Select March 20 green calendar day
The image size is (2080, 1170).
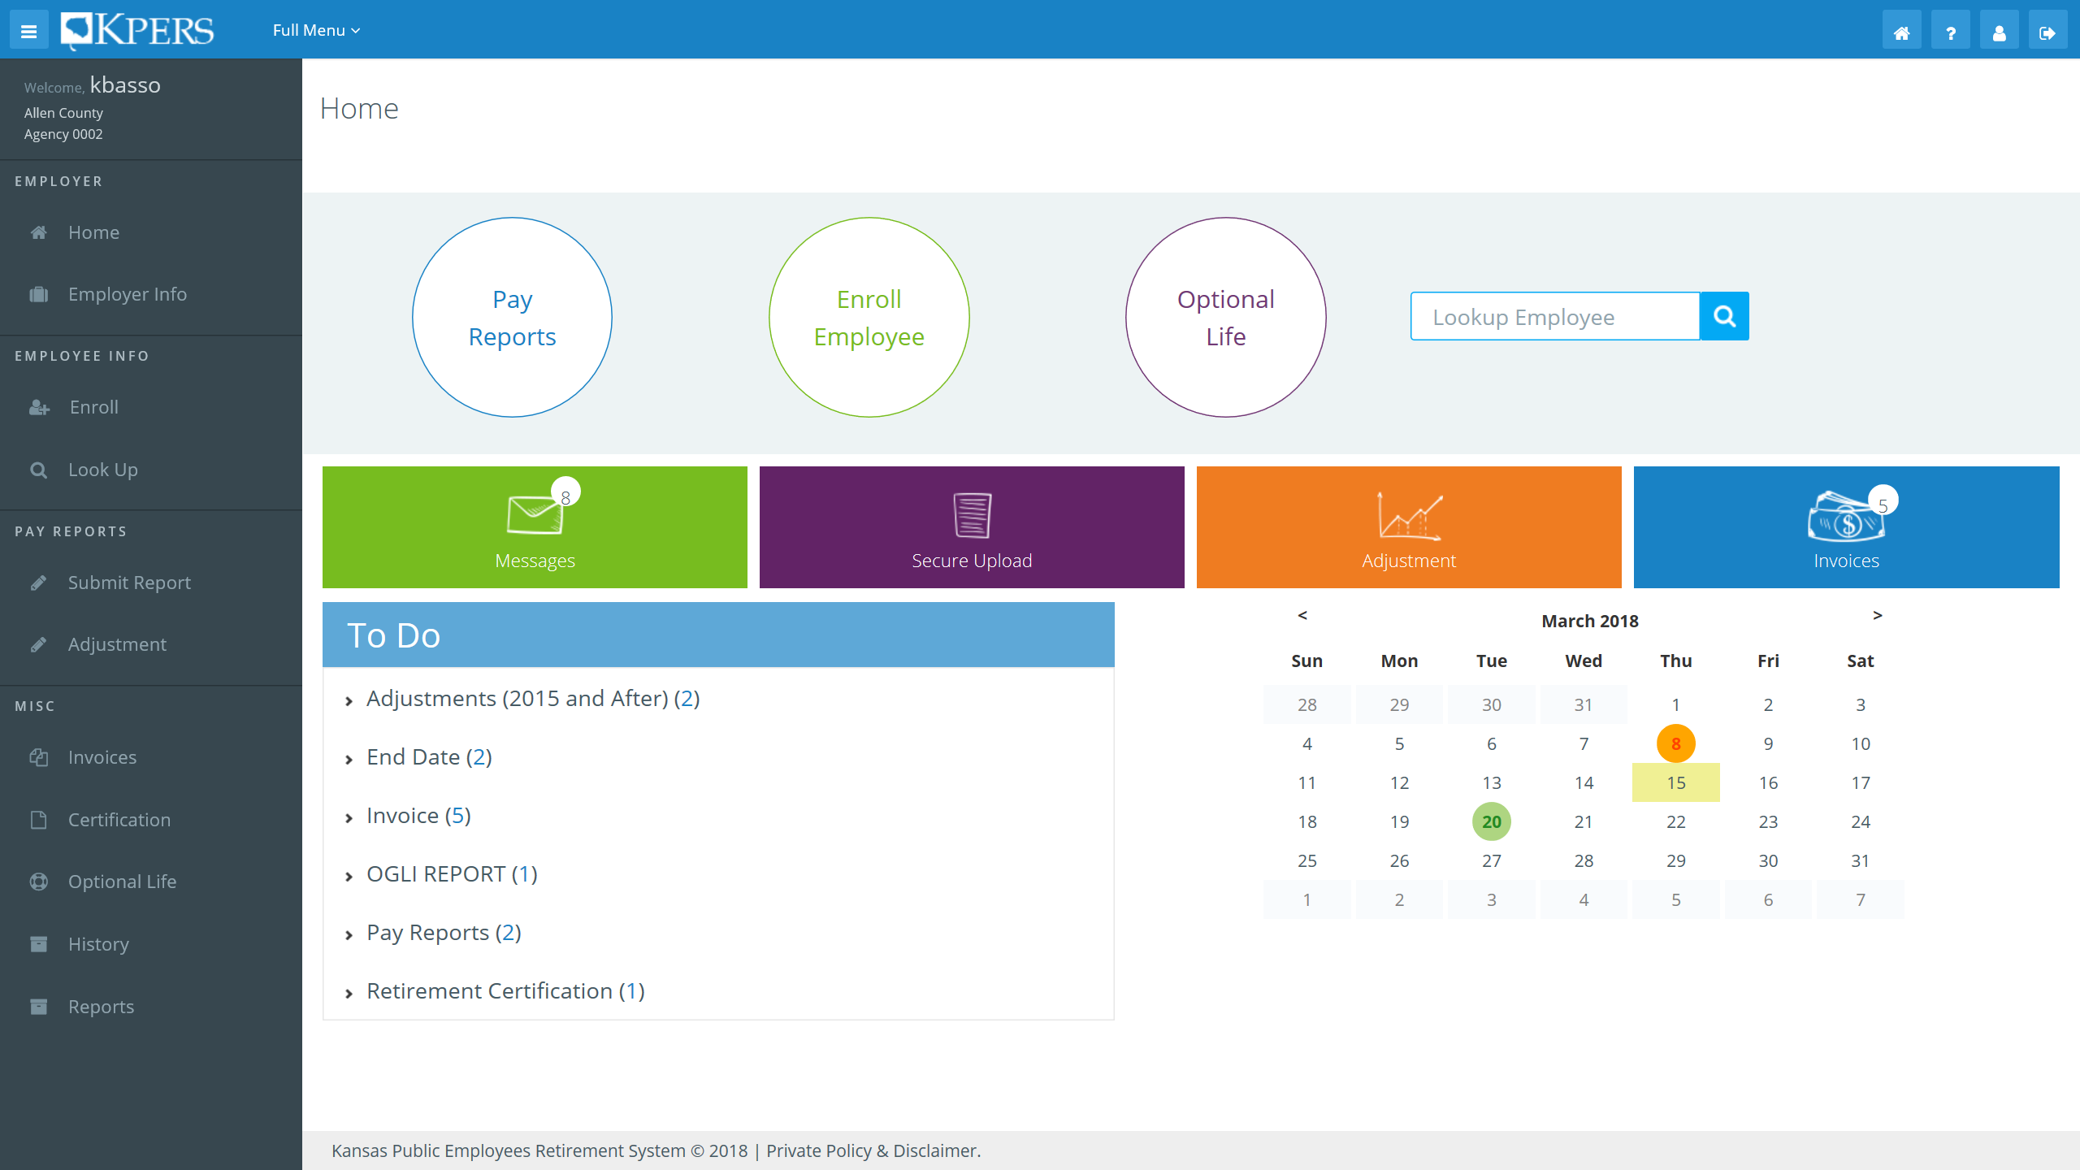[1491, 821]
